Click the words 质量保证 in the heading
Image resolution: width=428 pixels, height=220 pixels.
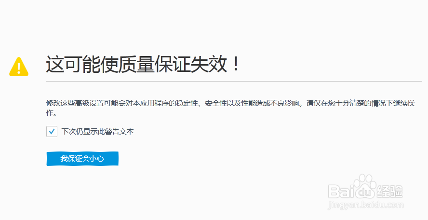pyautogui.click(x=155, y=64)
